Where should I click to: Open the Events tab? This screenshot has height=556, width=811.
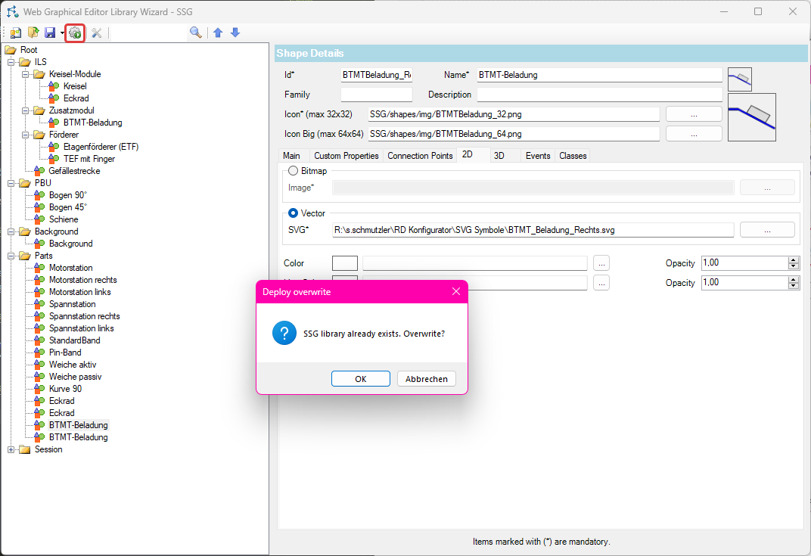coord(538,156)
